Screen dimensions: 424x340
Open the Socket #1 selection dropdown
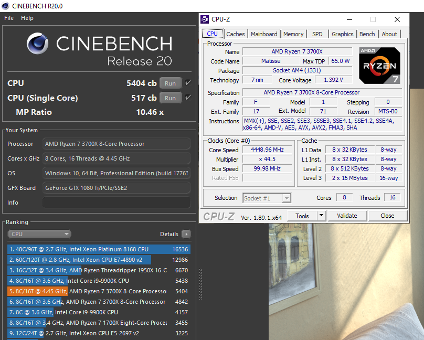coord(267,198)
